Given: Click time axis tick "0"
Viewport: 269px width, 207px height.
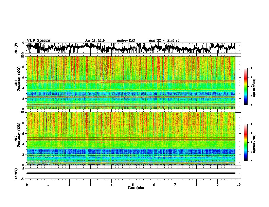Looking at the screenshot, I should click(x=27, y=185).
